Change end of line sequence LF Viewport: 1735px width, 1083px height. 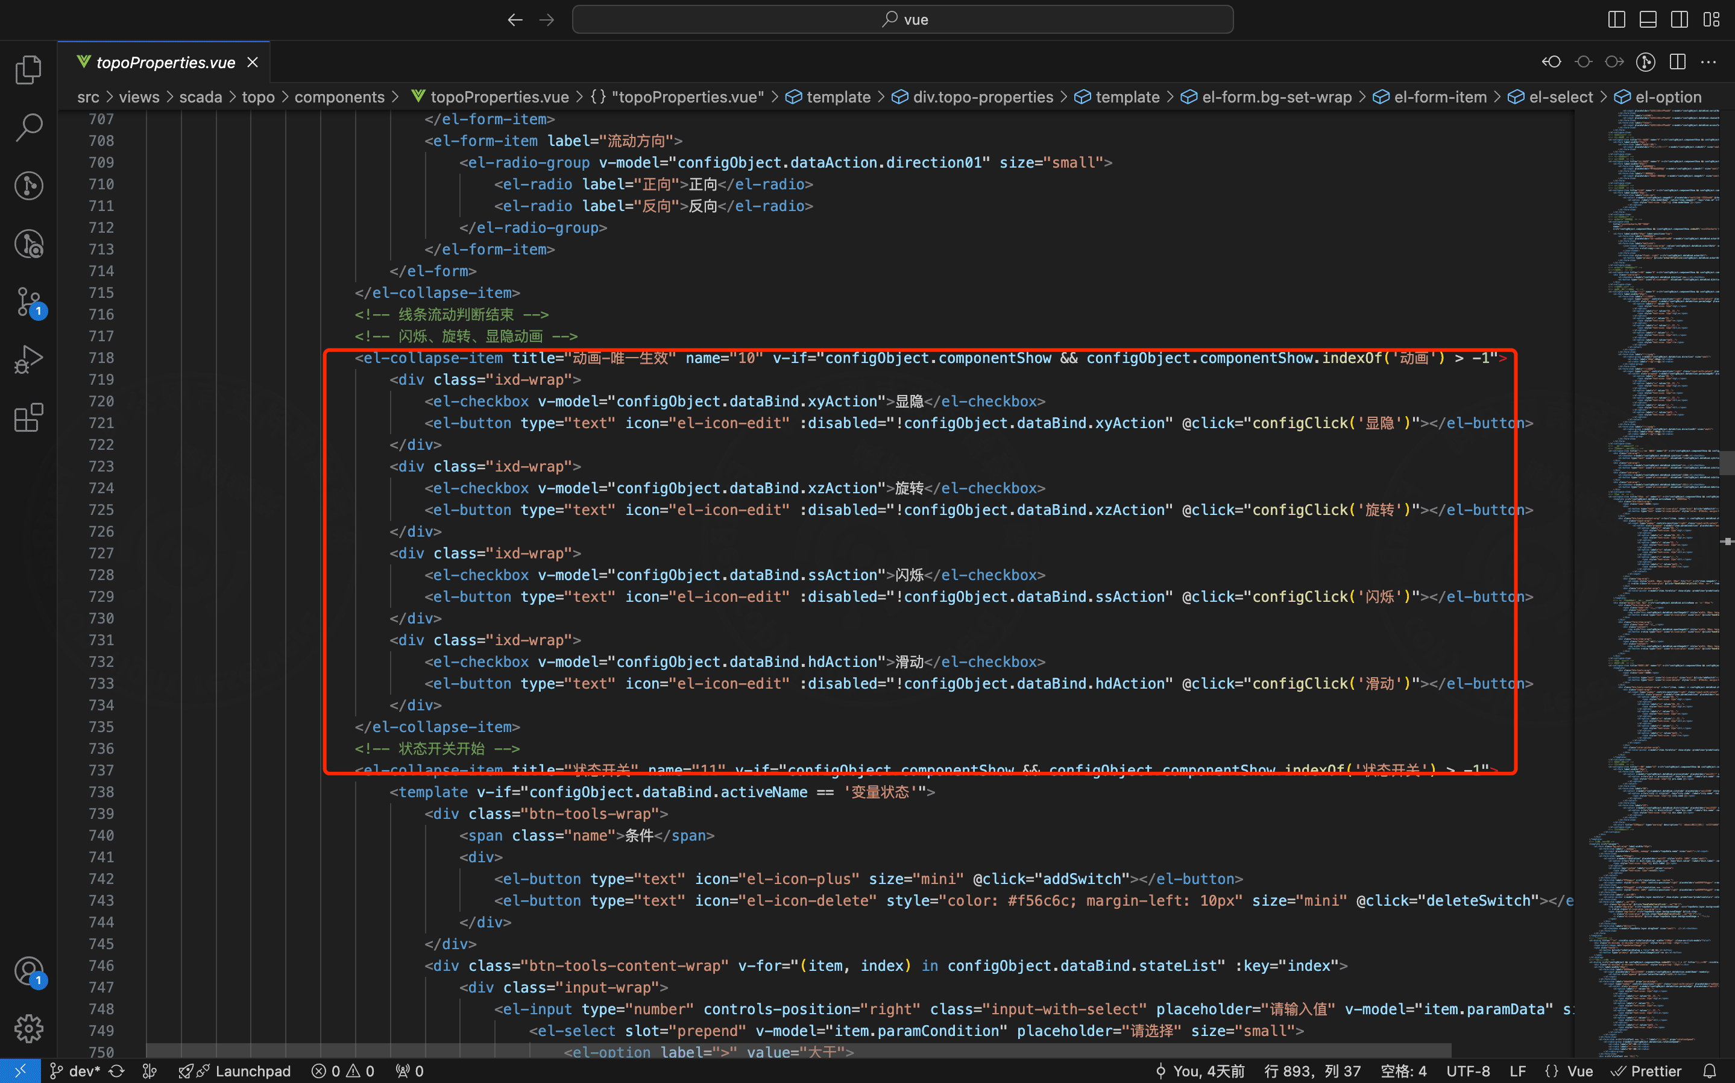point(1517,1071)
